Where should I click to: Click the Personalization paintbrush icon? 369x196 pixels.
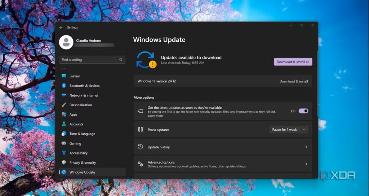click(64, 105)
